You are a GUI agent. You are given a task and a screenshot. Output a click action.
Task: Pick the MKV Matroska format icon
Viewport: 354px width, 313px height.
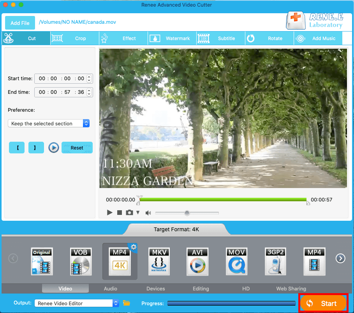[159, 261]
